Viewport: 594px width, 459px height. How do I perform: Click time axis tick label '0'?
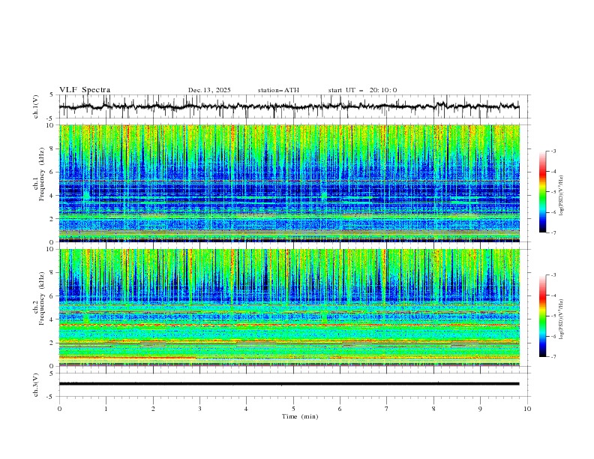click(59, 409)
